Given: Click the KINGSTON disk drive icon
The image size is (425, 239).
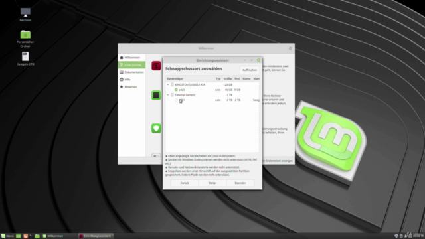Looking at the screenshot, I should click(172, 85).
